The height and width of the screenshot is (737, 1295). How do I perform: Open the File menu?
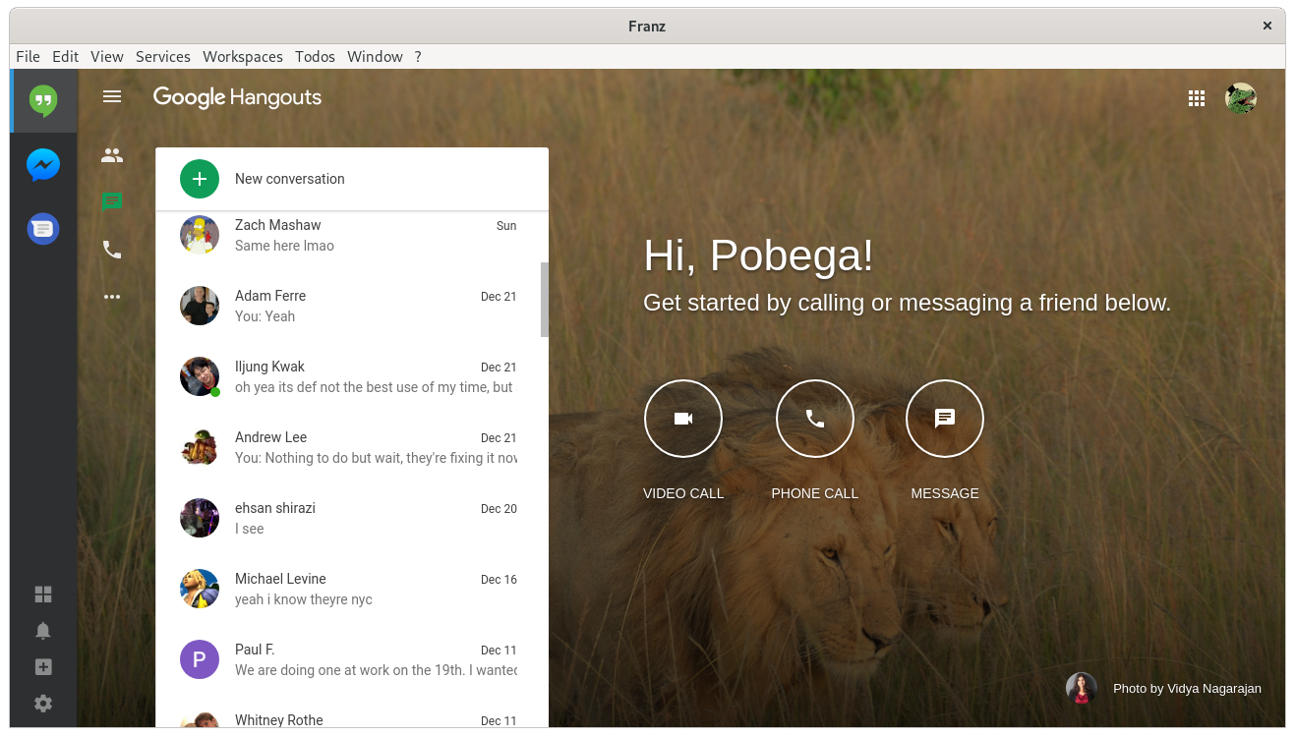[28, 56]
